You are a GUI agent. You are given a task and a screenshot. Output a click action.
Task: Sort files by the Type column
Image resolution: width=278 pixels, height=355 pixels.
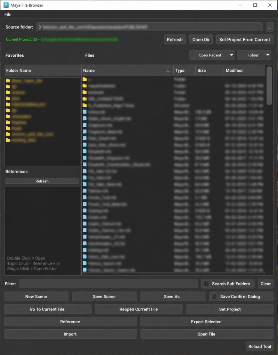pyautogui.click(x=185, y=70)
